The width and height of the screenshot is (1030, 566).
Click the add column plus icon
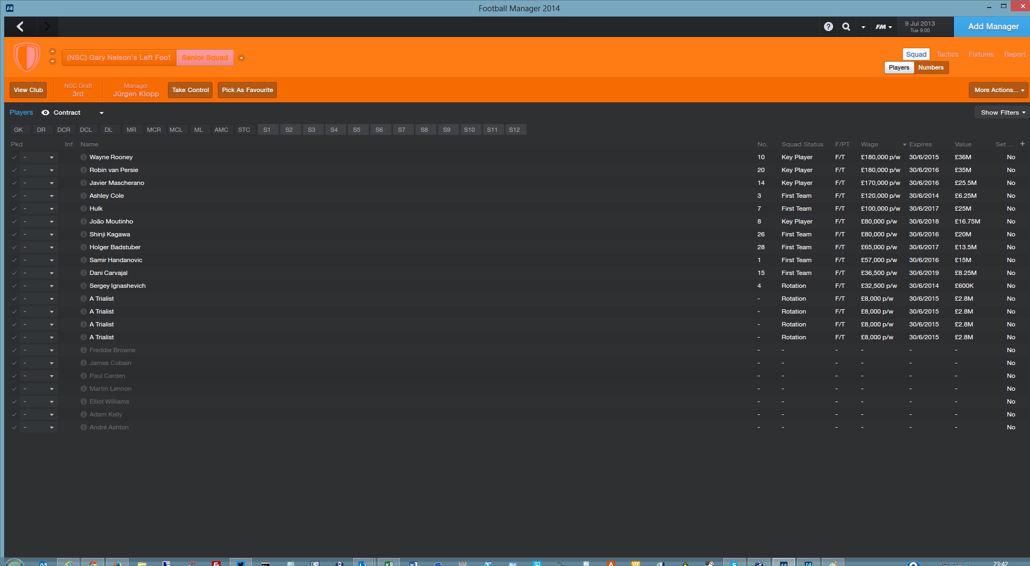click(x=1022, y=144)
